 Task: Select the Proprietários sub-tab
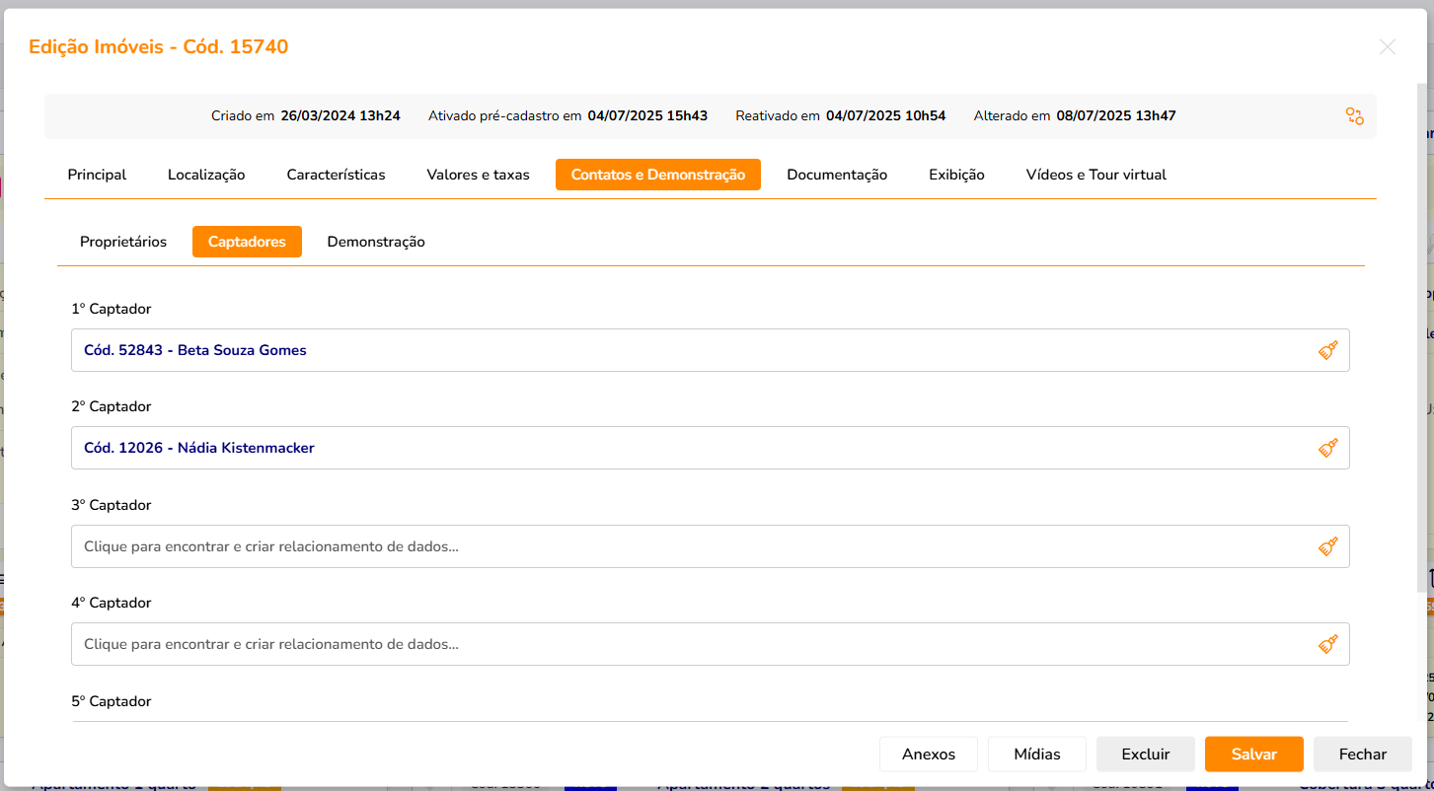123,242
